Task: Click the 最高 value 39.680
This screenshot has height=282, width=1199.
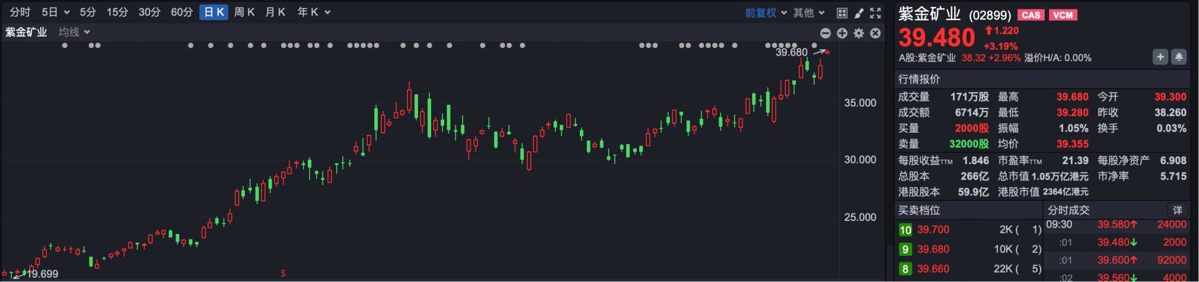Action: click(x=1072, y=97)
